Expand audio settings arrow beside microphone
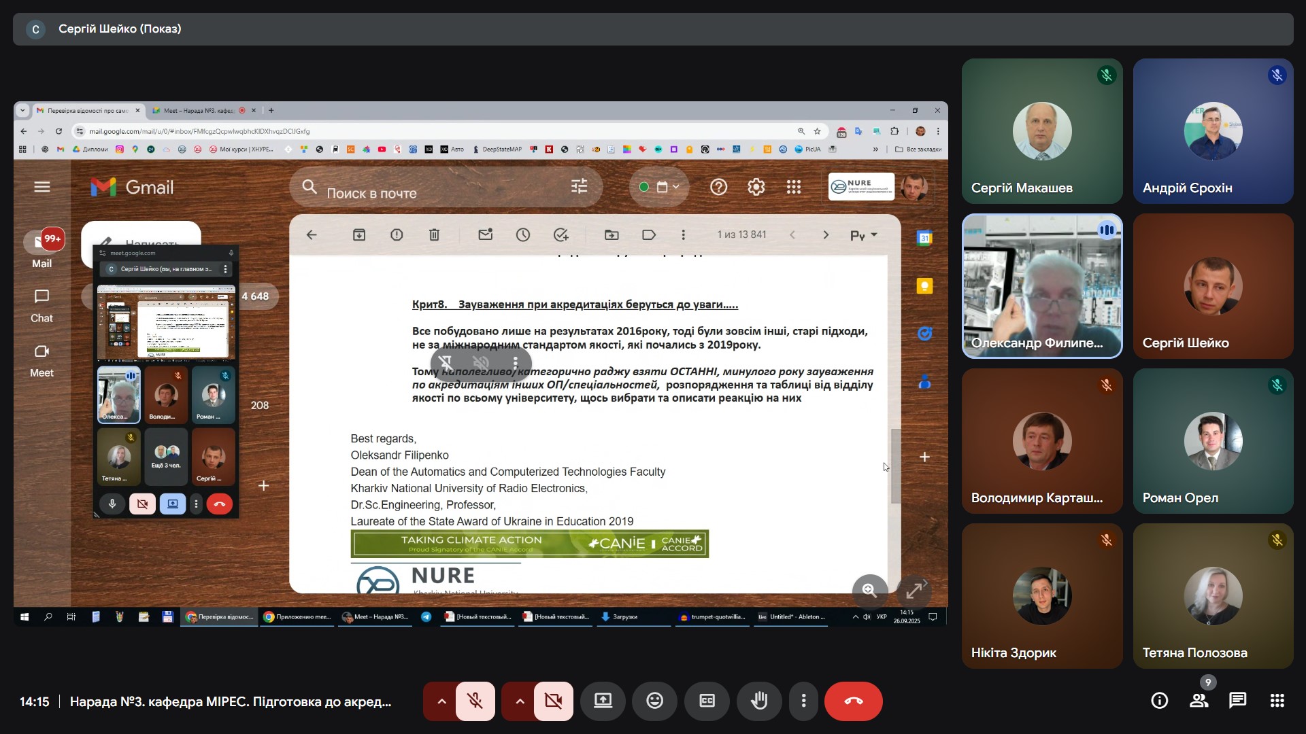Image resolution: width=1306 pixels, height=734 pixels. click(x=441, y=701)
